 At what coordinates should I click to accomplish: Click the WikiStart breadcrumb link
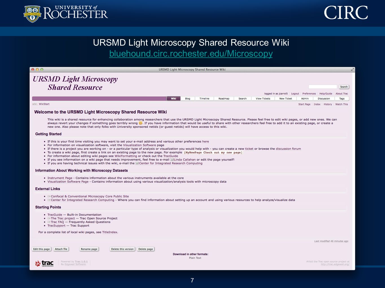(44, 104)
